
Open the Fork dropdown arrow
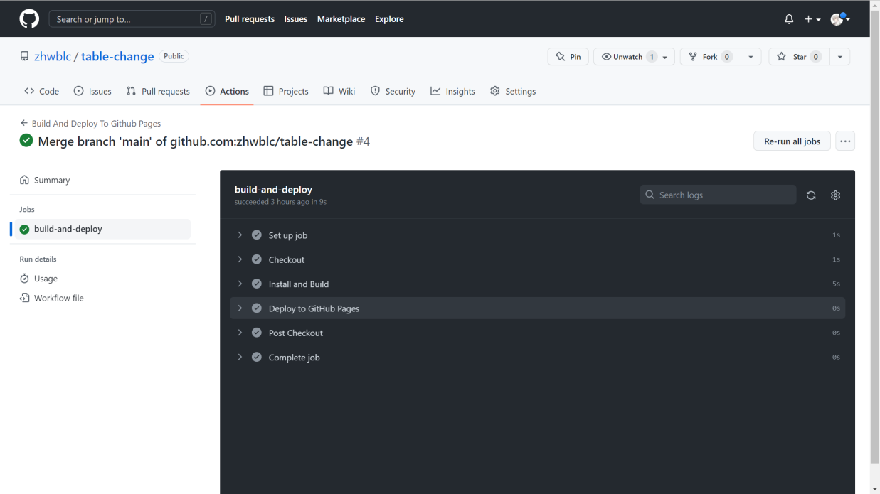point(751,57)
